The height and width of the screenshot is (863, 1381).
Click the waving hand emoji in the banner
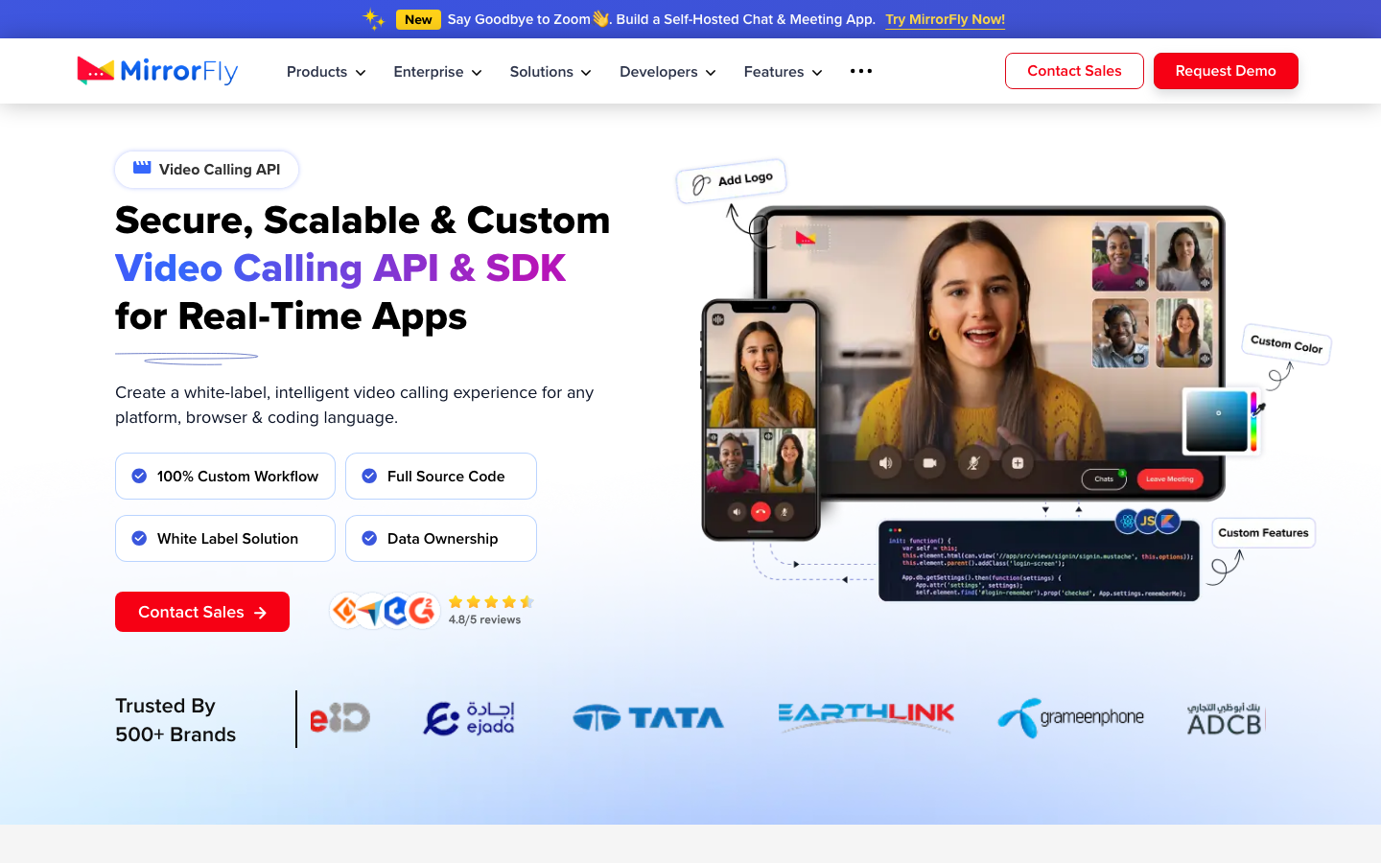(x=601, y=18)
